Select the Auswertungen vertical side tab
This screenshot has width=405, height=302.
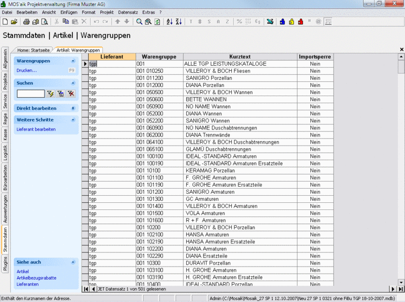point(5,209)
